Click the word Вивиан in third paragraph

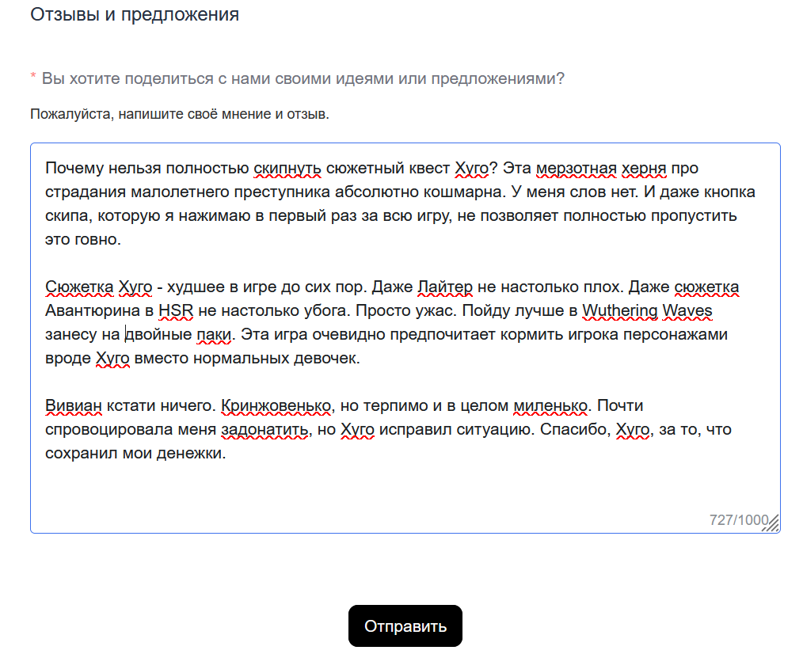pyautogui.click(x=74, y=405)
